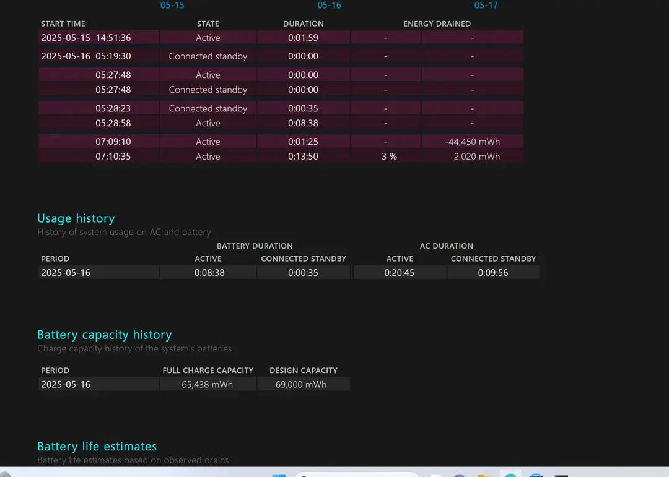This screenshot has width=669, height=477.
Task: Select the Battery life estimates heading
Action: (x=97, y=447)
